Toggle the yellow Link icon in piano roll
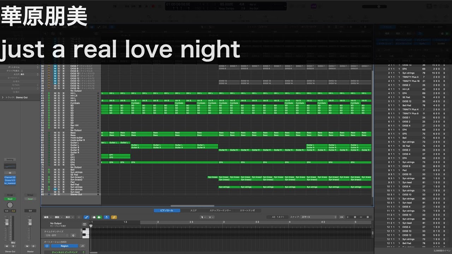The width and height of the screenshot is (452, 254). coord(114,217)
